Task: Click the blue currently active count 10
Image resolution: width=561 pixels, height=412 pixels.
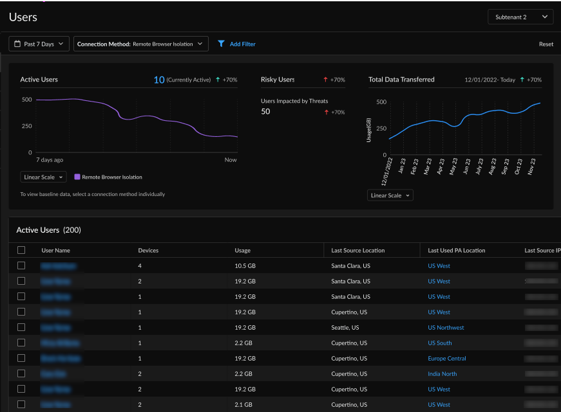Action: pyautogui.click(x=159, y=80)
